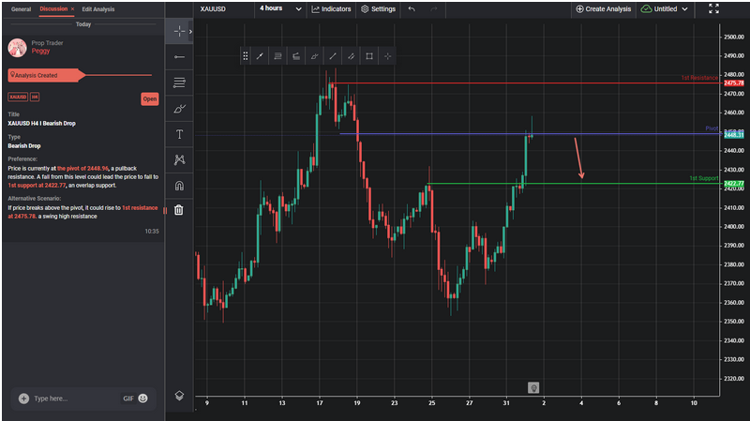
Task: Open the Untitled layout dropdown
Action: click(664, 9)
